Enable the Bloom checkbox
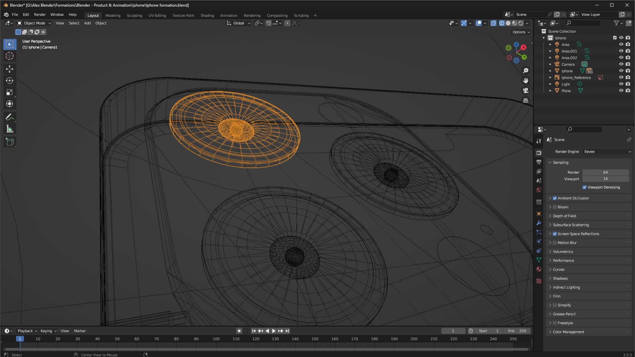Image resolution: width=635 pixels, height=357 pixels. click(x=555, y=207)
